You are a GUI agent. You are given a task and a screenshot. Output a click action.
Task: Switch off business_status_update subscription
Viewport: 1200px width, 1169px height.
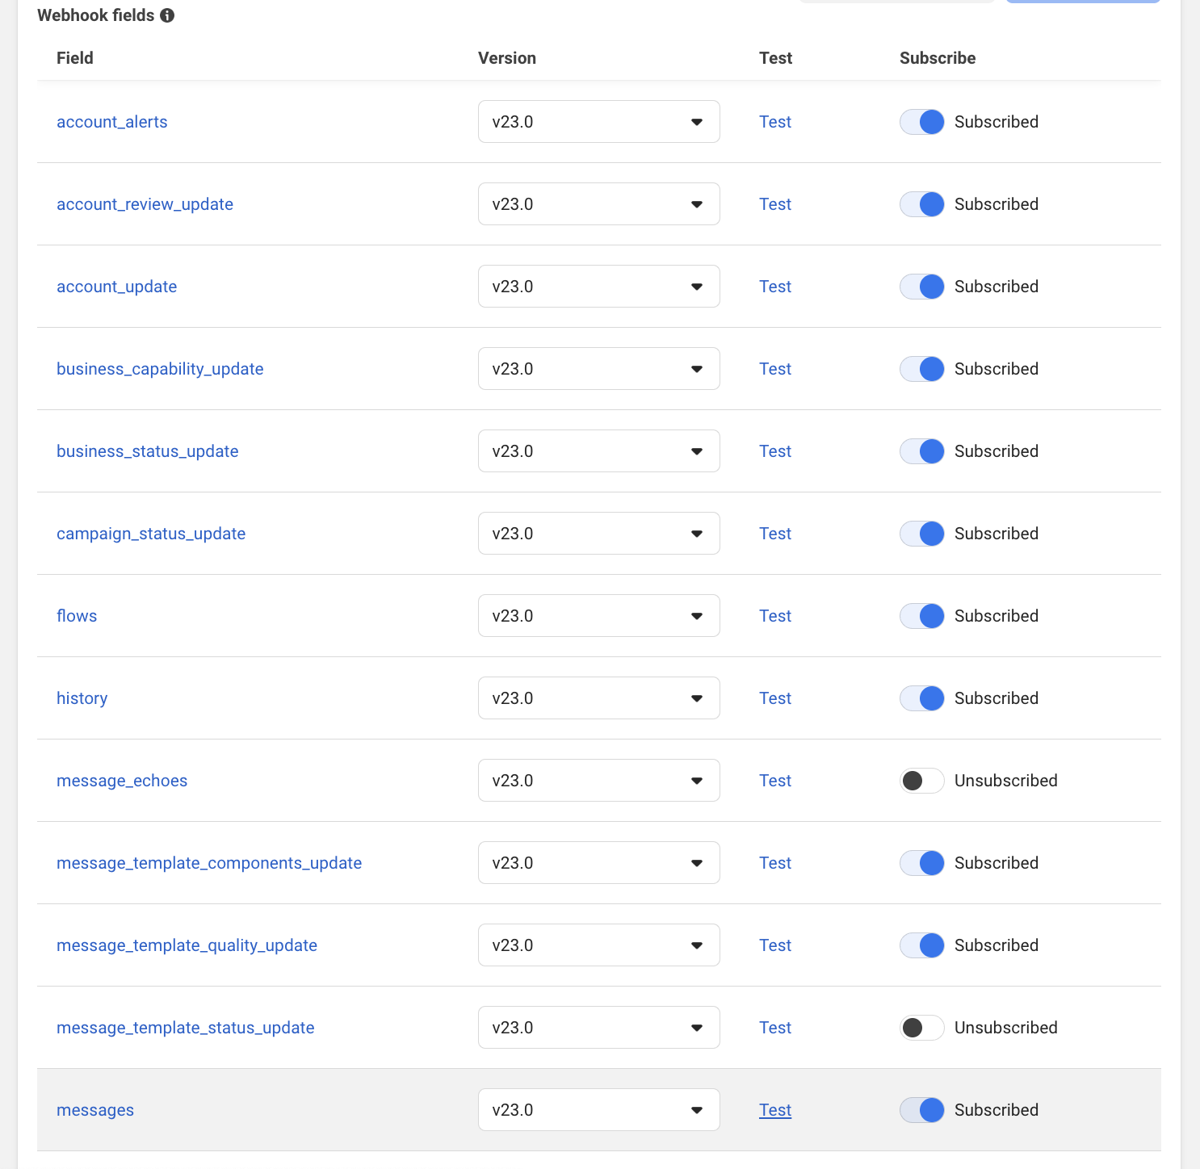921,451
